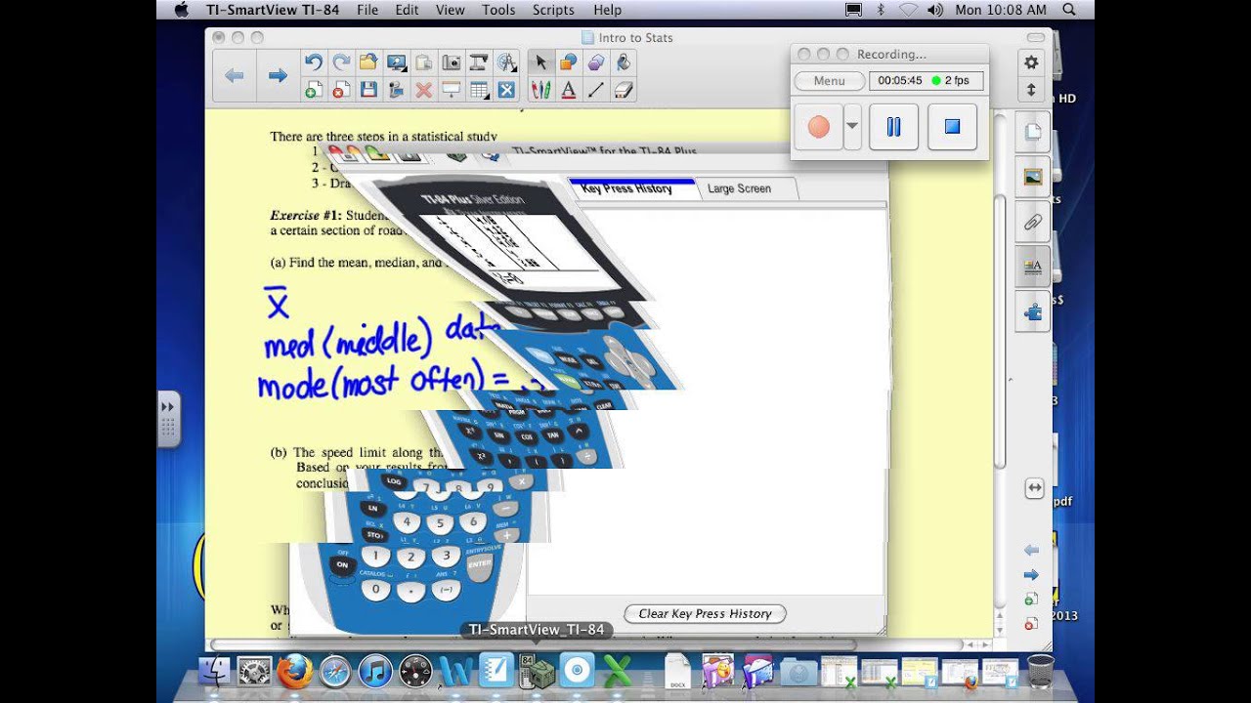This screenshot has width=1251, height=703.
Task: Click the Paste clipboard icon
Action: tap(423, 62)
